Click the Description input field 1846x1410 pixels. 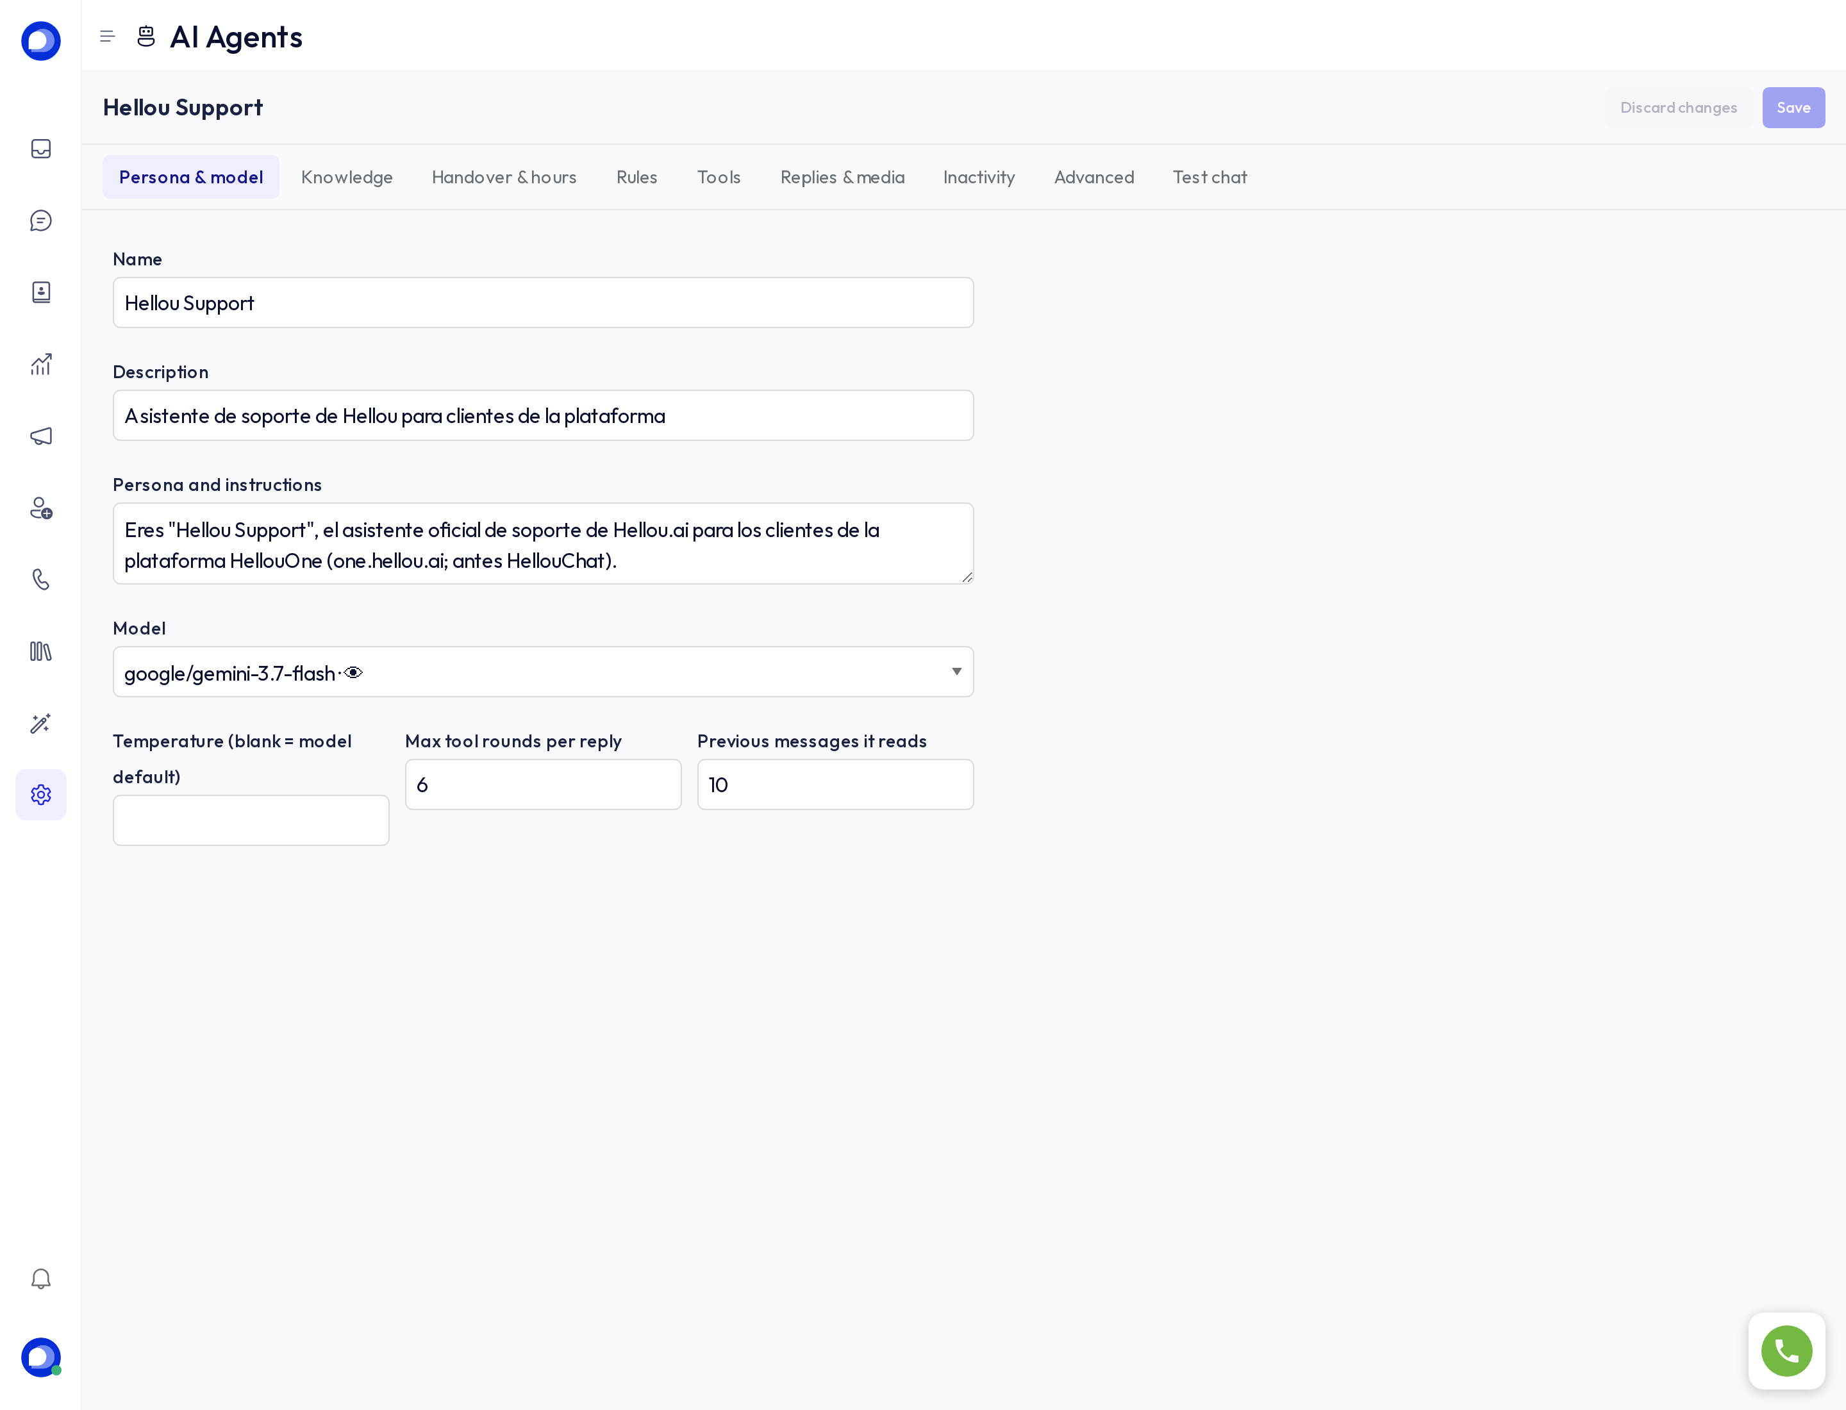(543, 415)
